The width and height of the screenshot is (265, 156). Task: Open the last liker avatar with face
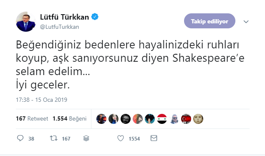tap(198, 119)
